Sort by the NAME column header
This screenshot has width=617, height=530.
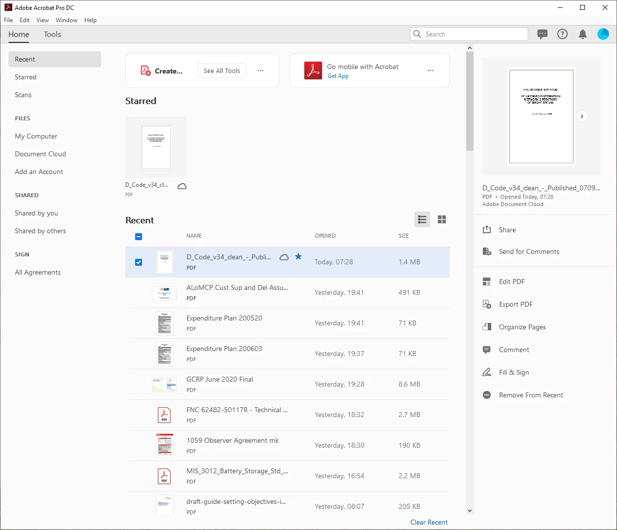(194, 236)
